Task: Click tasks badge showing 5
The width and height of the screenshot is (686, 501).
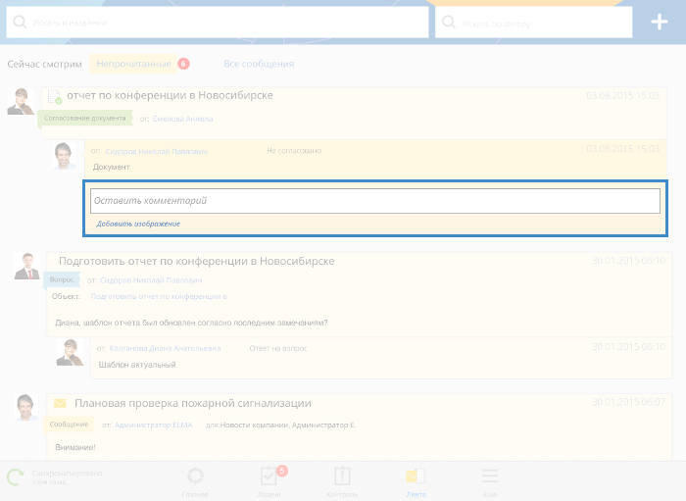Action: pyautogui.click(x=282, y=471)
